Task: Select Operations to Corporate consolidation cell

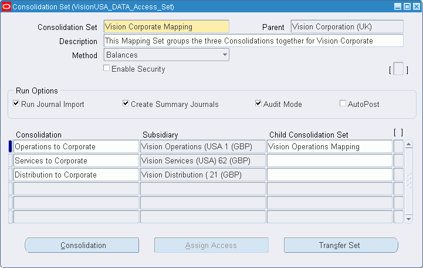Action: 76,146
